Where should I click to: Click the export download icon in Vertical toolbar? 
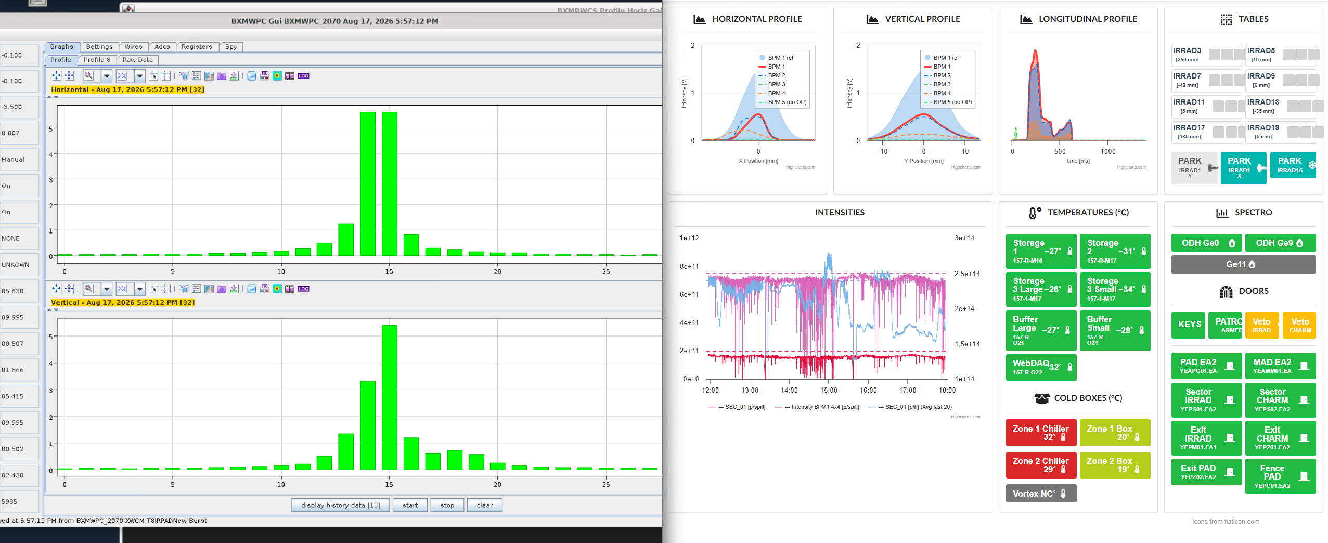coord(234,289)
